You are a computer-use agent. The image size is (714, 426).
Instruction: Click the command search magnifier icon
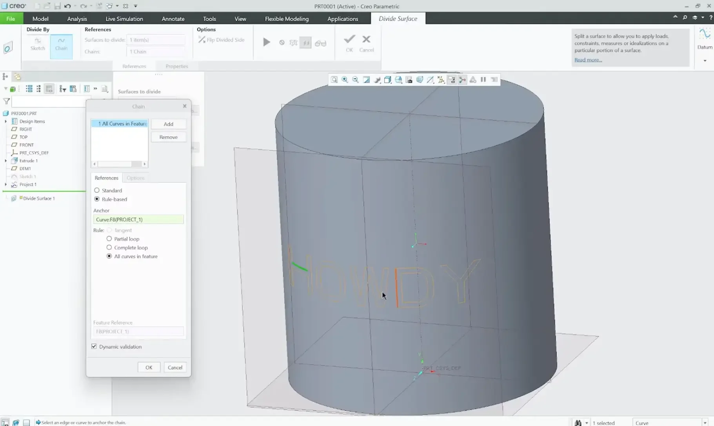685,17
